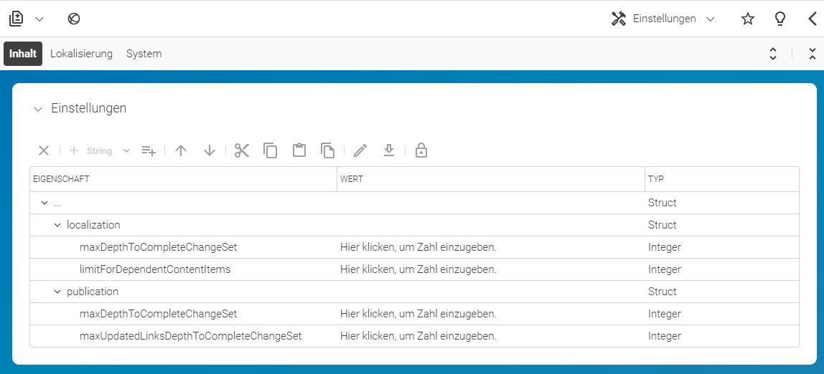The height and width of the screenshot is (374, 824).
Task: Switch to the System tab
Action: click(x=144, y=54)
